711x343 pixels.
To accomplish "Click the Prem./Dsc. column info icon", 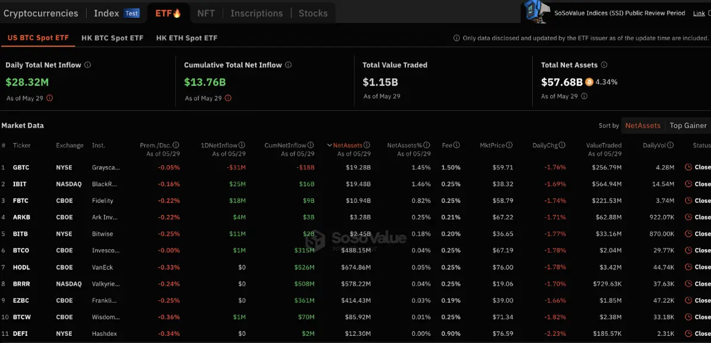I will [176, 145].
